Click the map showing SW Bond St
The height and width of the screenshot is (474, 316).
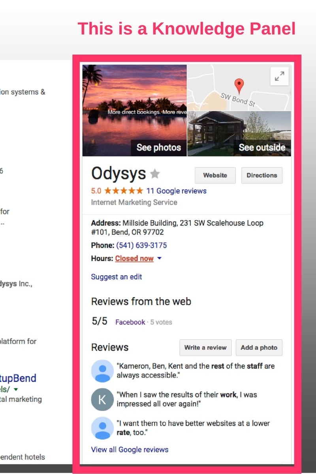[239, 87]
